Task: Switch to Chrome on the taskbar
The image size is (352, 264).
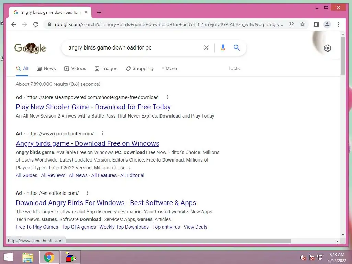Action: coord(49,257)
